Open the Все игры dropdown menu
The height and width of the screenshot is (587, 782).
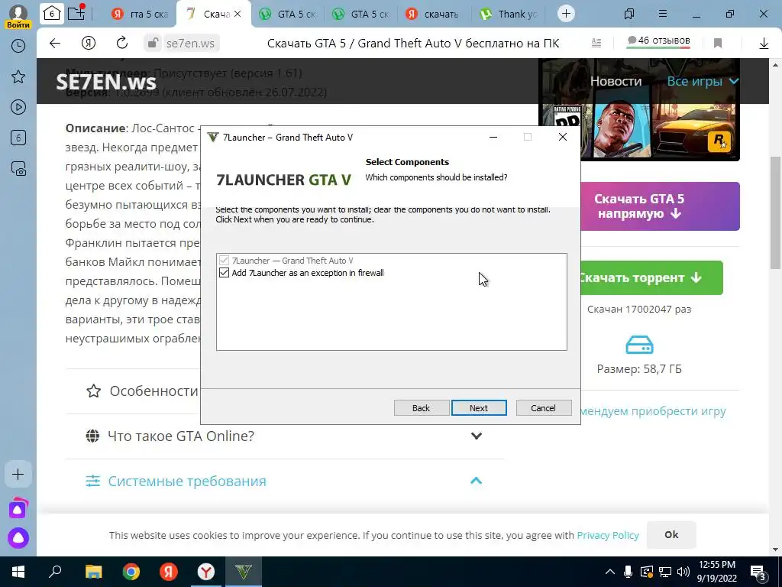pyautogui.click(x=703, y=81)
